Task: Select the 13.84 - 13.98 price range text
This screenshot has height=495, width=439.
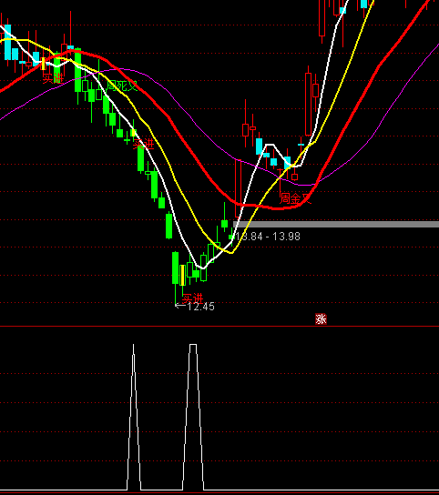Action: pos(268,237)
